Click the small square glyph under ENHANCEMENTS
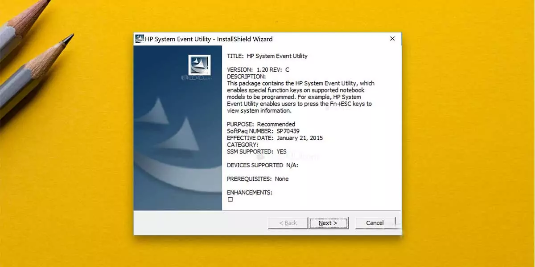The image size is (535, 267). [x=230, y=199]
